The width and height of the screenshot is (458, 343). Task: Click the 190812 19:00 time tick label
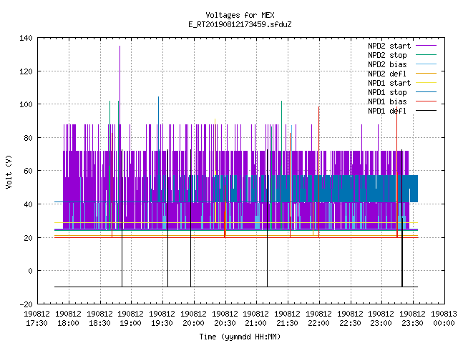(x=131, y=319)
